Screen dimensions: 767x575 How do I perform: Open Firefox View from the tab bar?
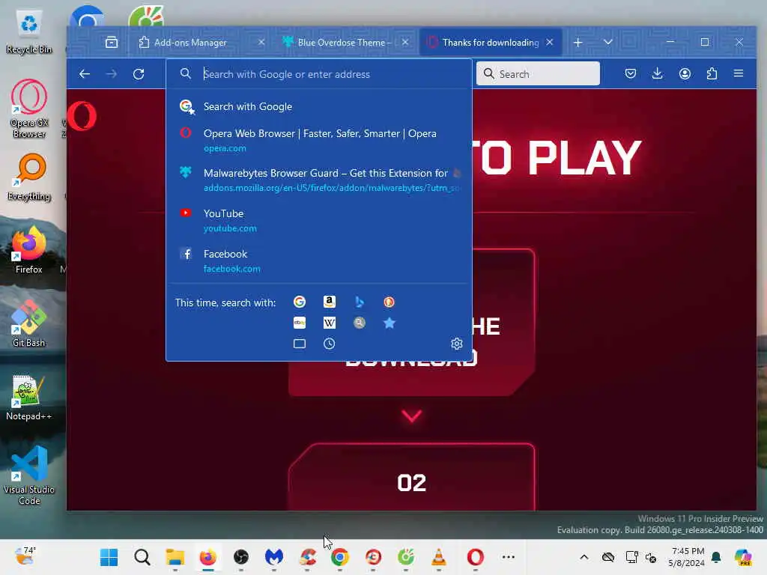[x=112, y=43]
